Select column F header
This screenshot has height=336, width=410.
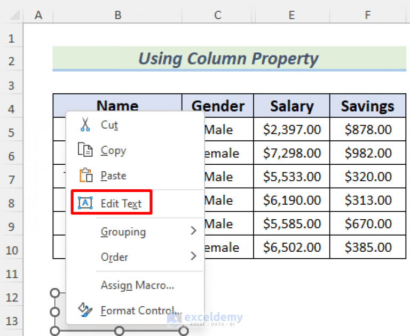pos(368,14)
